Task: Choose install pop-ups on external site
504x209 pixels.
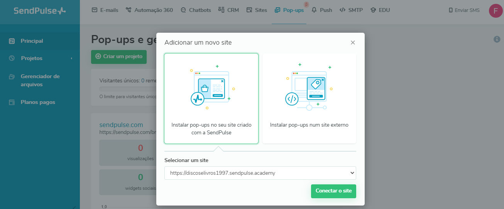Action: click(309, 99)
